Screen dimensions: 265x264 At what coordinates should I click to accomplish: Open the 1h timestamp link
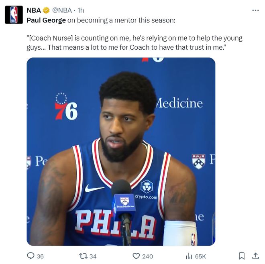click(81, 10)
